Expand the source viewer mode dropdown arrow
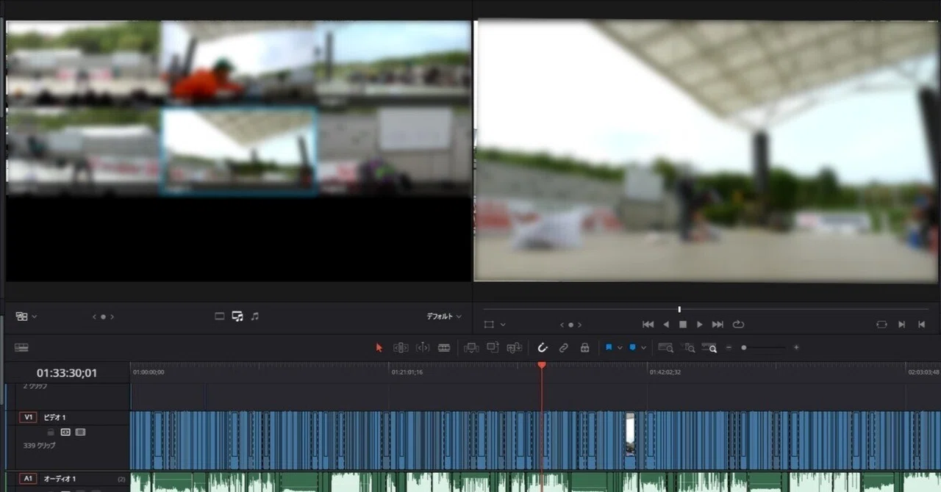The image size is (941, 492). click(35, 316)
